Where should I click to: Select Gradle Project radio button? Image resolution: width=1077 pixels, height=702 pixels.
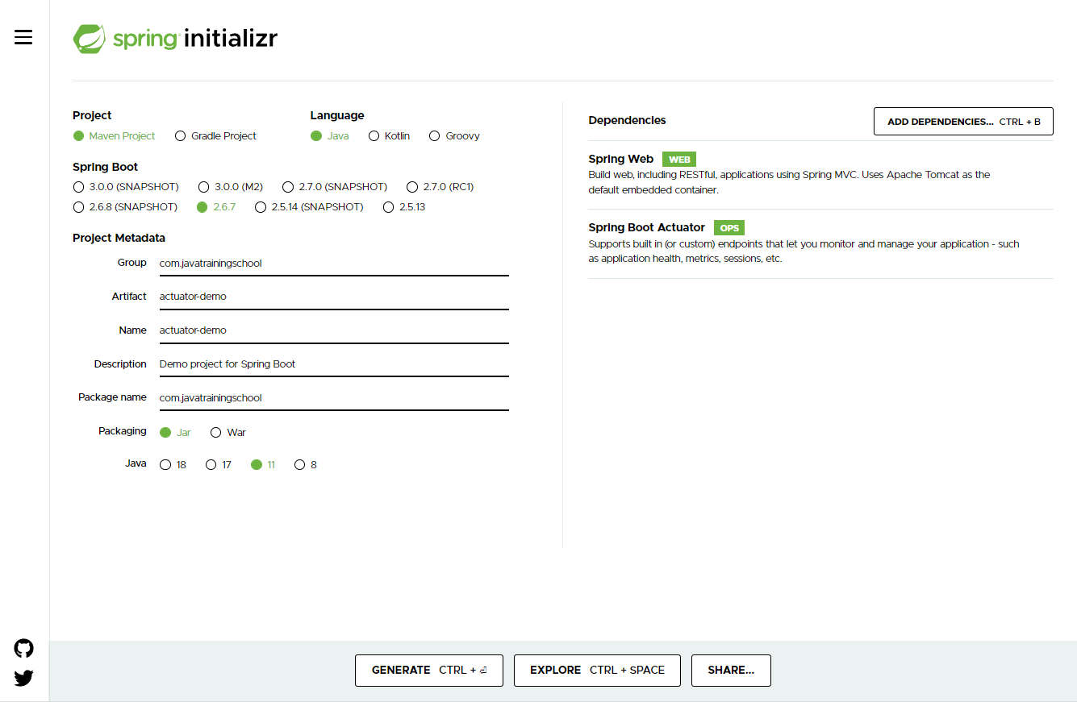(215, 136)
